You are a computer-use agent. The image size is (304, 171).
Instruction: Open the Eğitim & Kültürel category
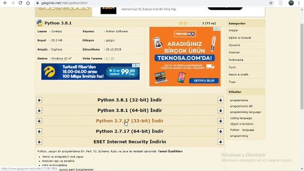(x=240, y=38)
